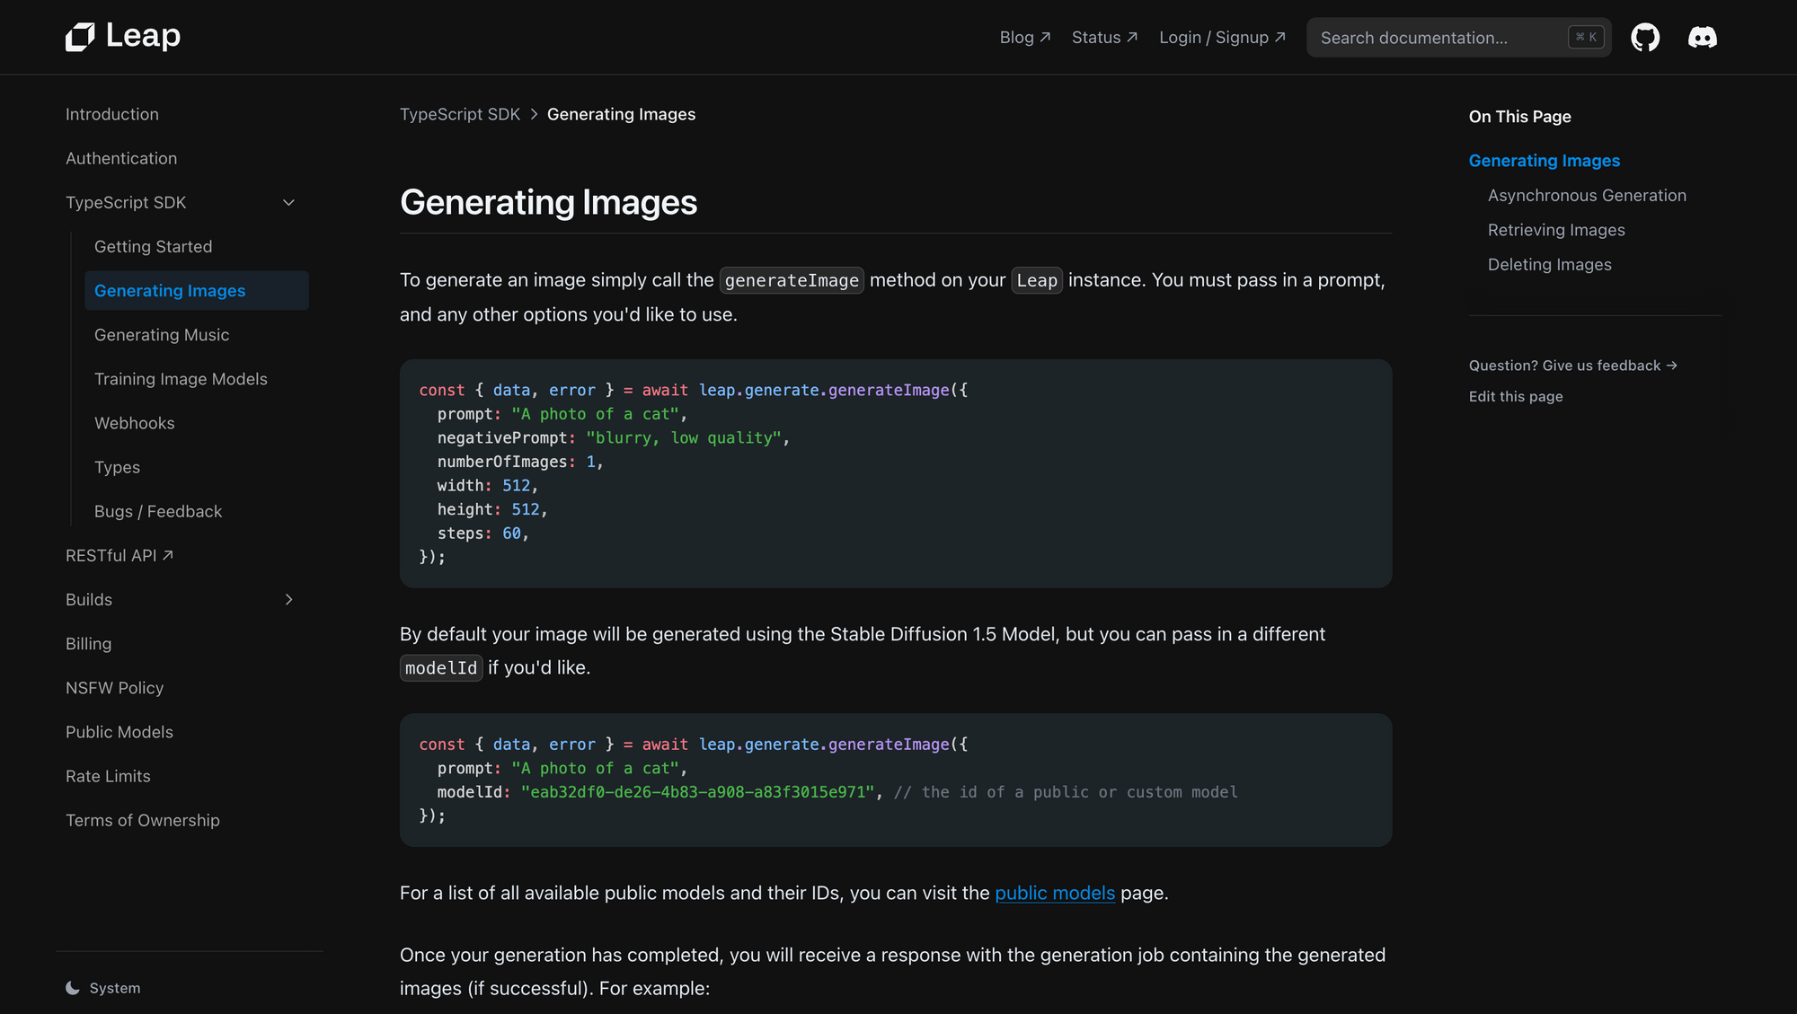This screenshot has width=1797, height=1014.
Task: Collapse the TypeScript SDK section
Action: 288,203
